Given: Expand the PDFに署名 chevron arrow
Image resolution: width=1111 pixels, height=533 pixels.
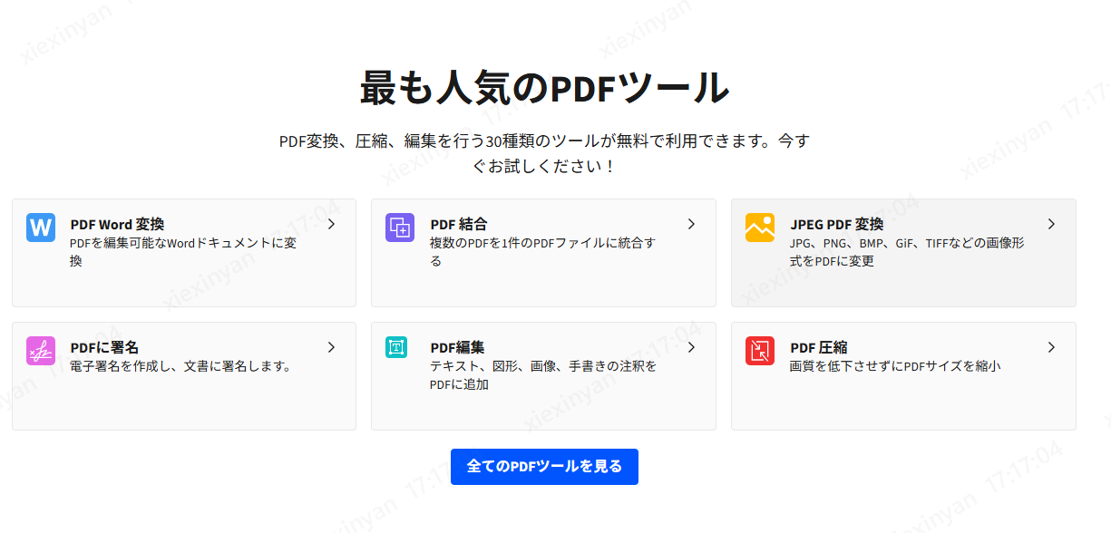Looking at the screenshot, I should click(x=331, y=347).
